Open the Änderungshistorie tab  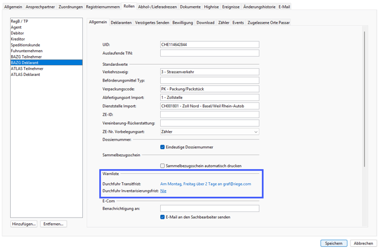click(259, 7)
